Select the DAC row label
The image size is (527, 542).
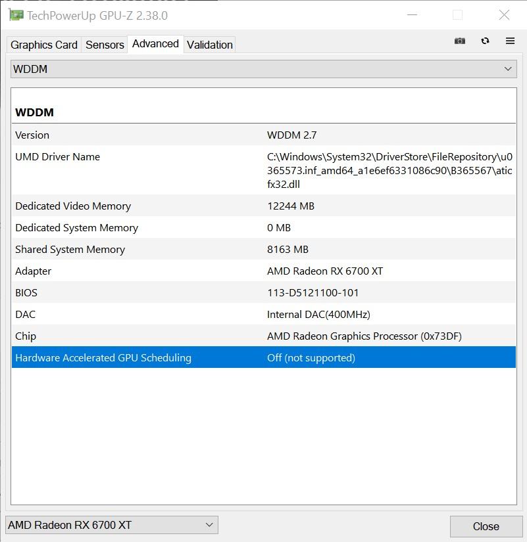[x=25, y=315]
